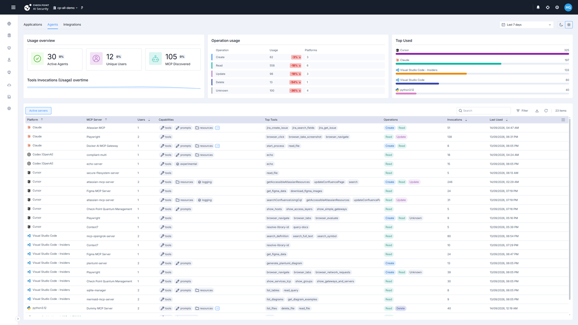Viewport: 578px width, 325px height.
Task: Switch to the Integrations tab
Action: tap(72, 25)
